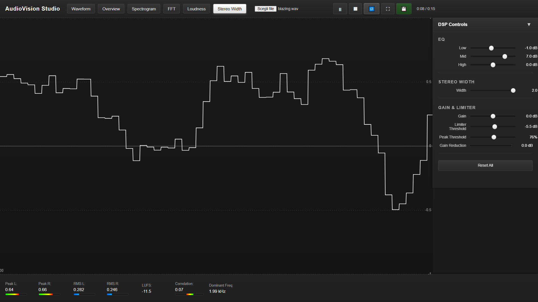
Task: Click the active Stereo Width tab
Action: tap(229, 9)
